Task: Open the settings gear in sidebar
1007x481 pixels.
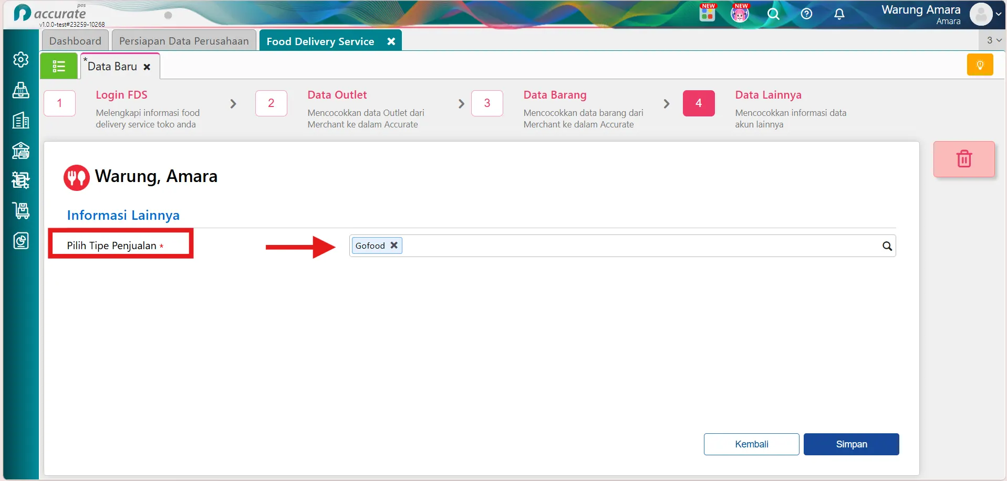Action: click(x=20, y=60)
